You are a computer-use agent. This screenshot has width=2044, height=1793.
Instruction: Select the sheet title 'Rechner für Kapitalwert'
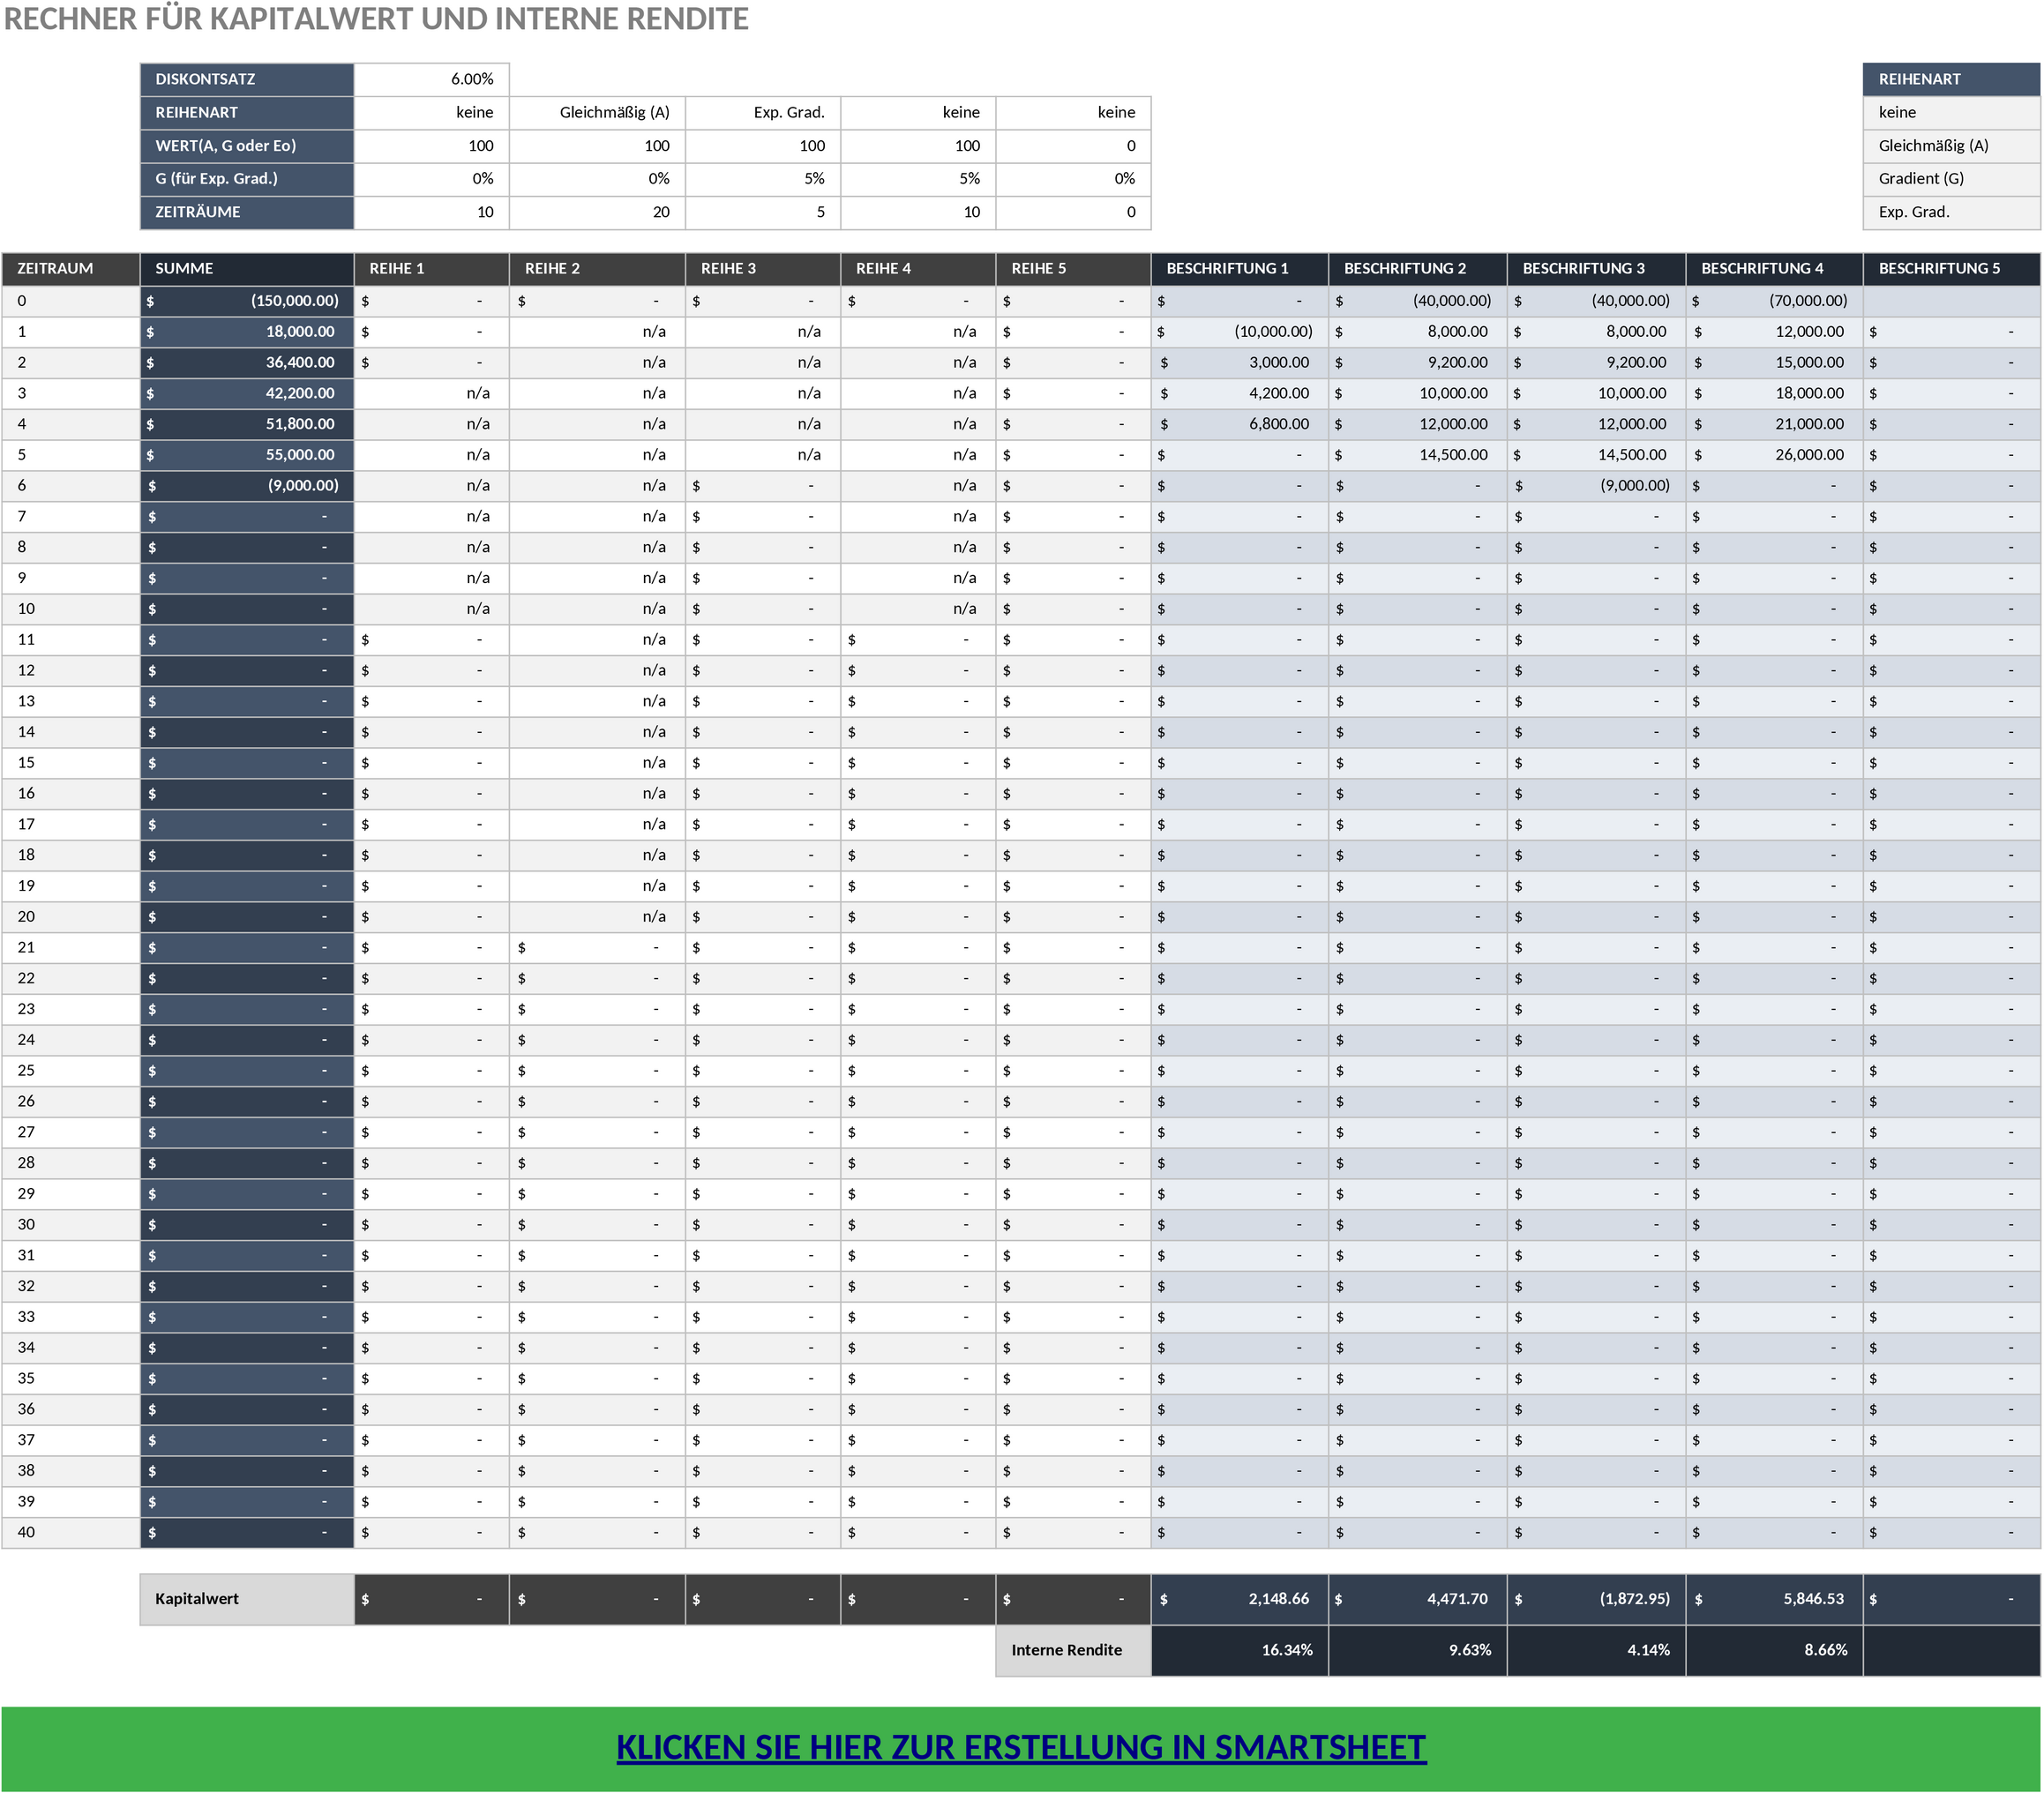point(376,19)
